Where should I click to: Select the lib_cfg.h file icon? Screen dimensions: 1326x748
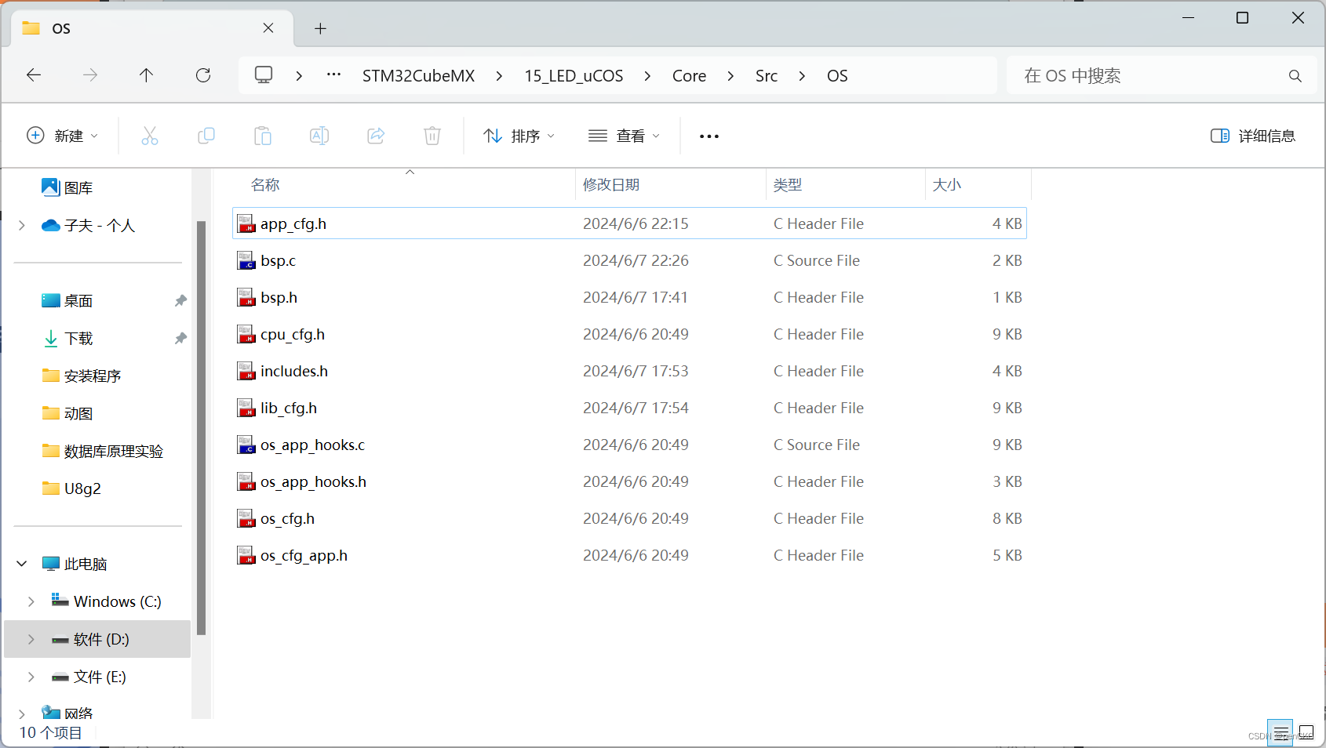pos(246,408)
